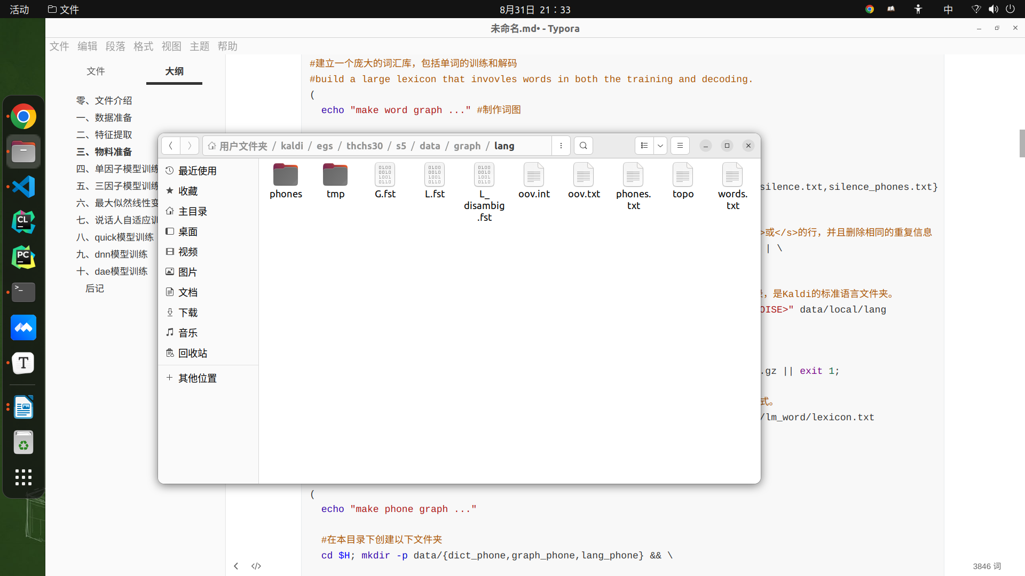The height and width of the screenshot is (576, 1025).
Task: Expand the view options dropdown
Action: [x=660, y=146]
